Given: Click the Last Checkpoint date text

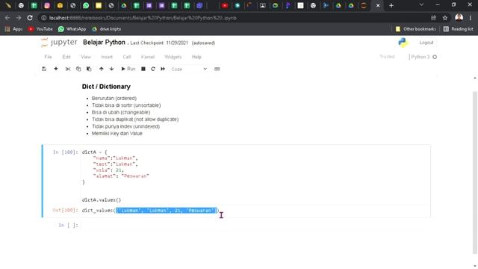Looking at the screenshot, I should click(159, 43).
